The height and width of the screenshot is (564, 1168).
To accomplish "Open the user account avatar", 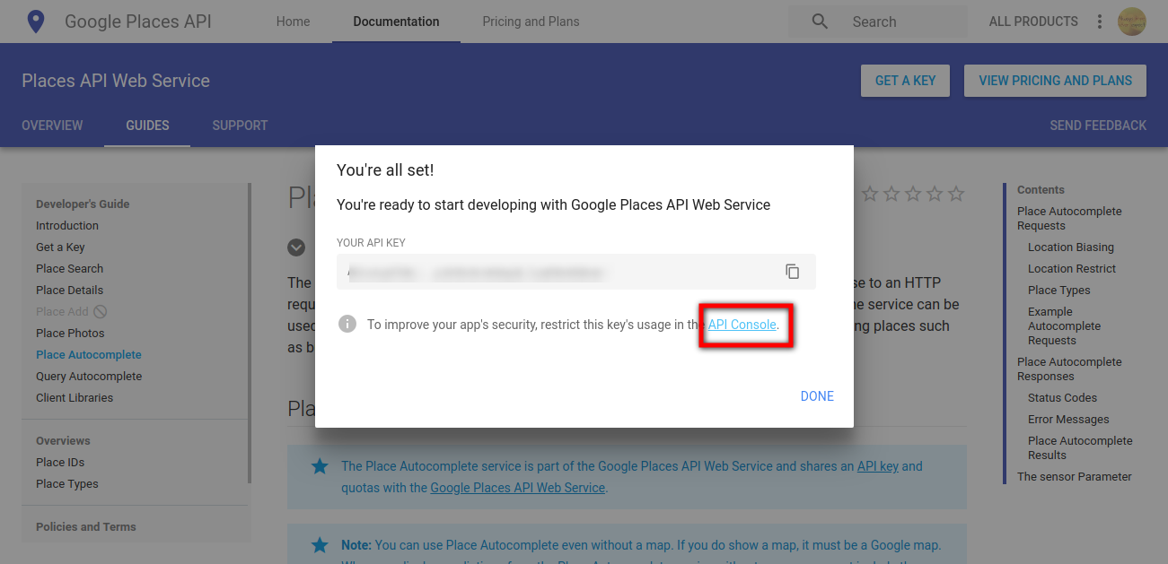I will (x=1132, y=22).
